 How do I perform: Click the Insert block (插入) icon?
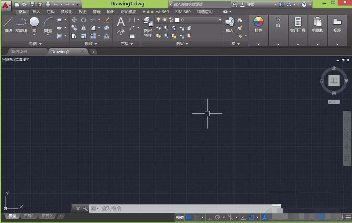pyautogui.click(x=230, y=25)
